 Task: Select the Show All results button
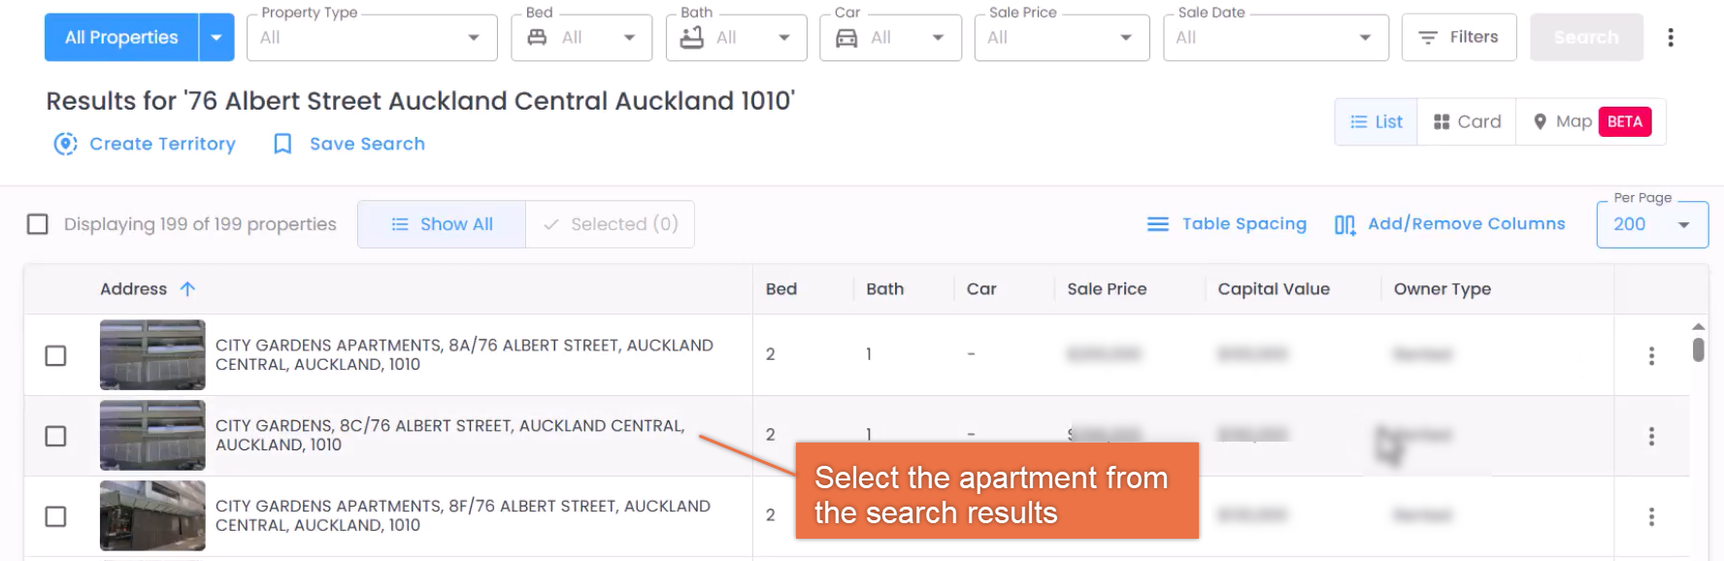pyautogui.click(x=442, y=224)
